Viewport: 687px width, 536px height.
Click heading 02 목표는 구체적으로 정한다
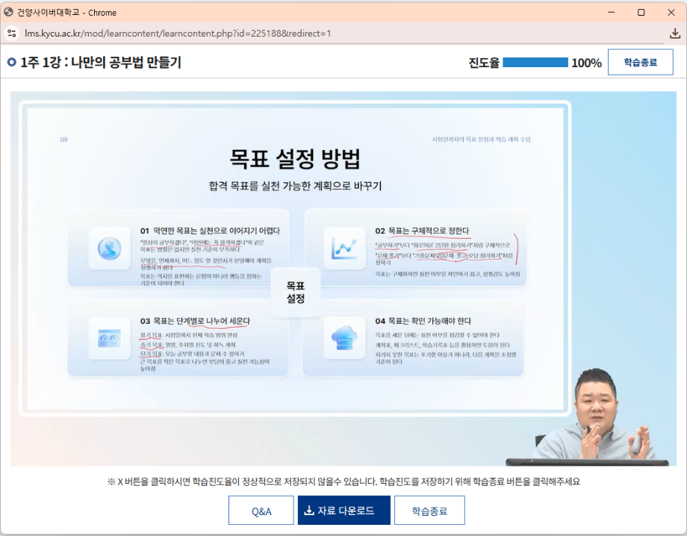(x=422, y=231)
